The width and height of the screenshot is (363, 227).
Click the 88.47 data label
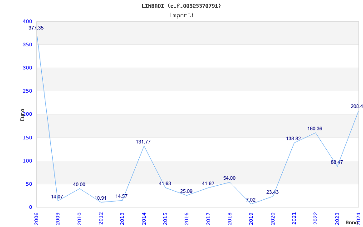(x=337, y=163)
